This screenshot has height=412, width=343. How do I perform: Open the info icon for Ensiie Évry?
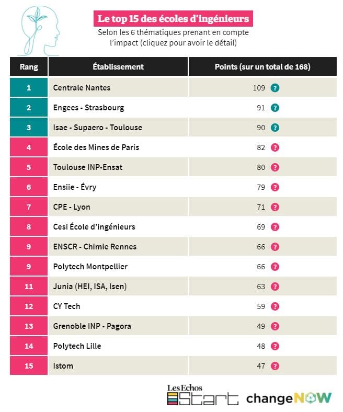tap(275, 187)
